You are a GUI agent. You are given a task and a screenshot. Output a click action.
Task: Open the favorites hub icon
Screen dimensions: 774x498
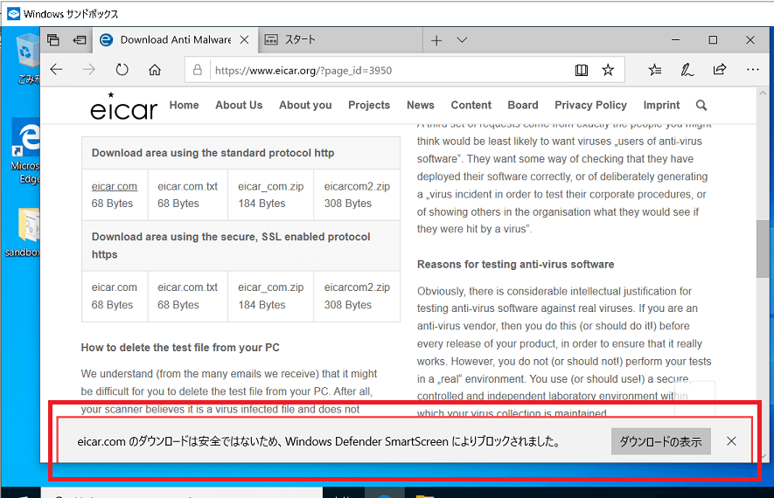click(x=655, y=70)
